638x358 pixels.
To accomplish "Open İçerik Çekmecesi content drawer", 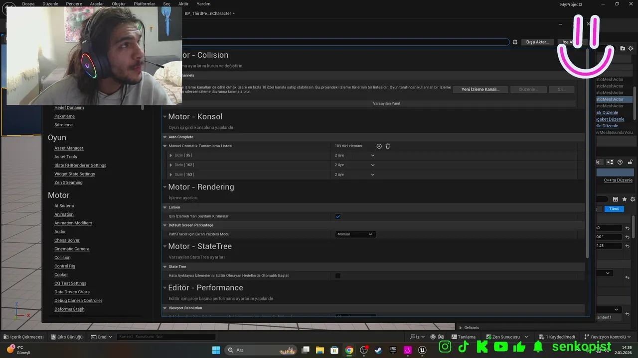I will coord(23,337).
